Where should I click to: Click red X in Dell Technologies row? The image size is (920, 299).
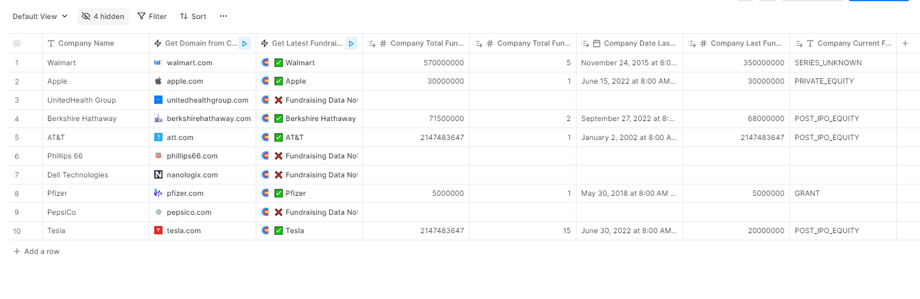point(278,174)
